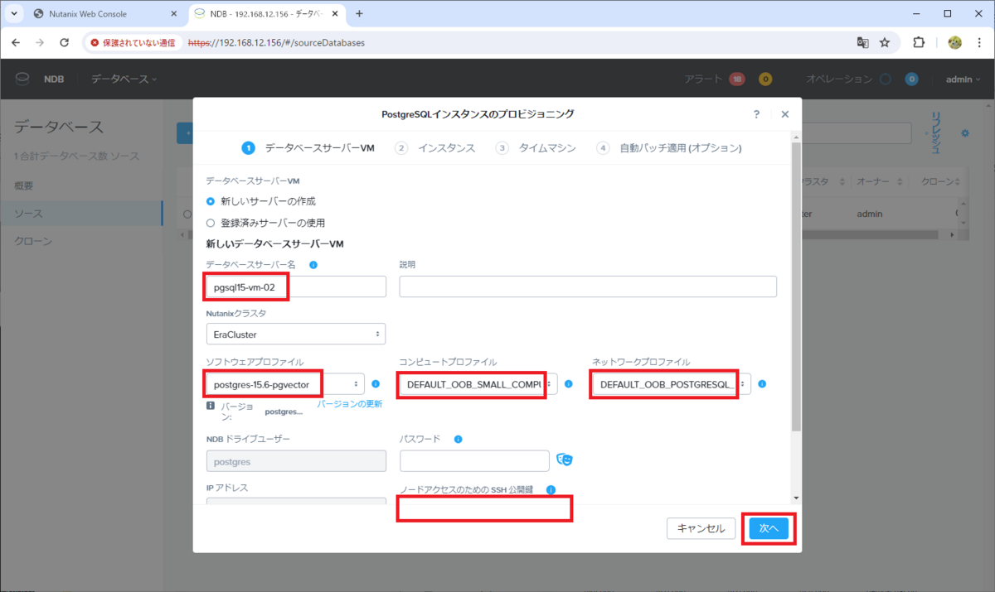Click info icon beside パスワード label

[459, 439]
